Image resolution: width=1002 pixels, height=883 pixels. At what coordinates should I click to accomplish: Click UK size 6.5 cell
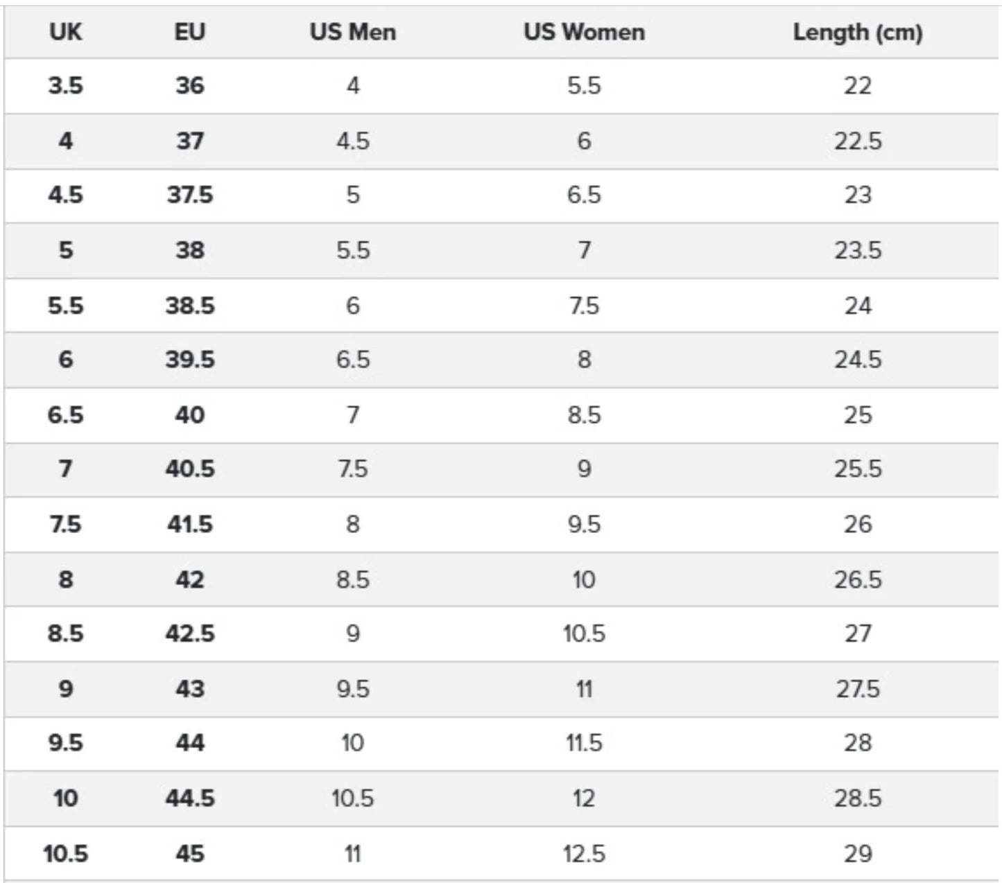[65, 415]
